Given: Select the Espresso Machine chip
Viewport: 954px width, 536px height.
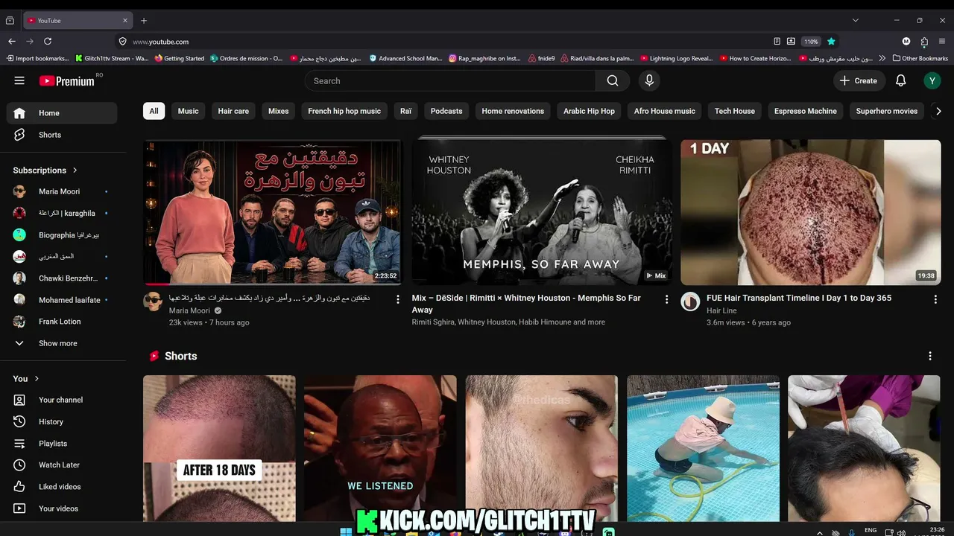Looking at the screenshot, I should click(806, 111).
